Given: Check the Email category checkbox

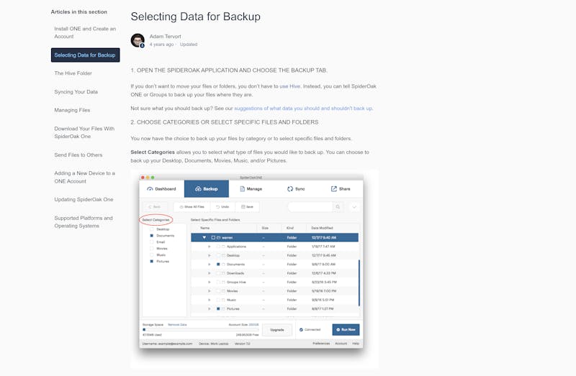Looking at the screenshot, I should pyautogui.click(x=152, y=242).
